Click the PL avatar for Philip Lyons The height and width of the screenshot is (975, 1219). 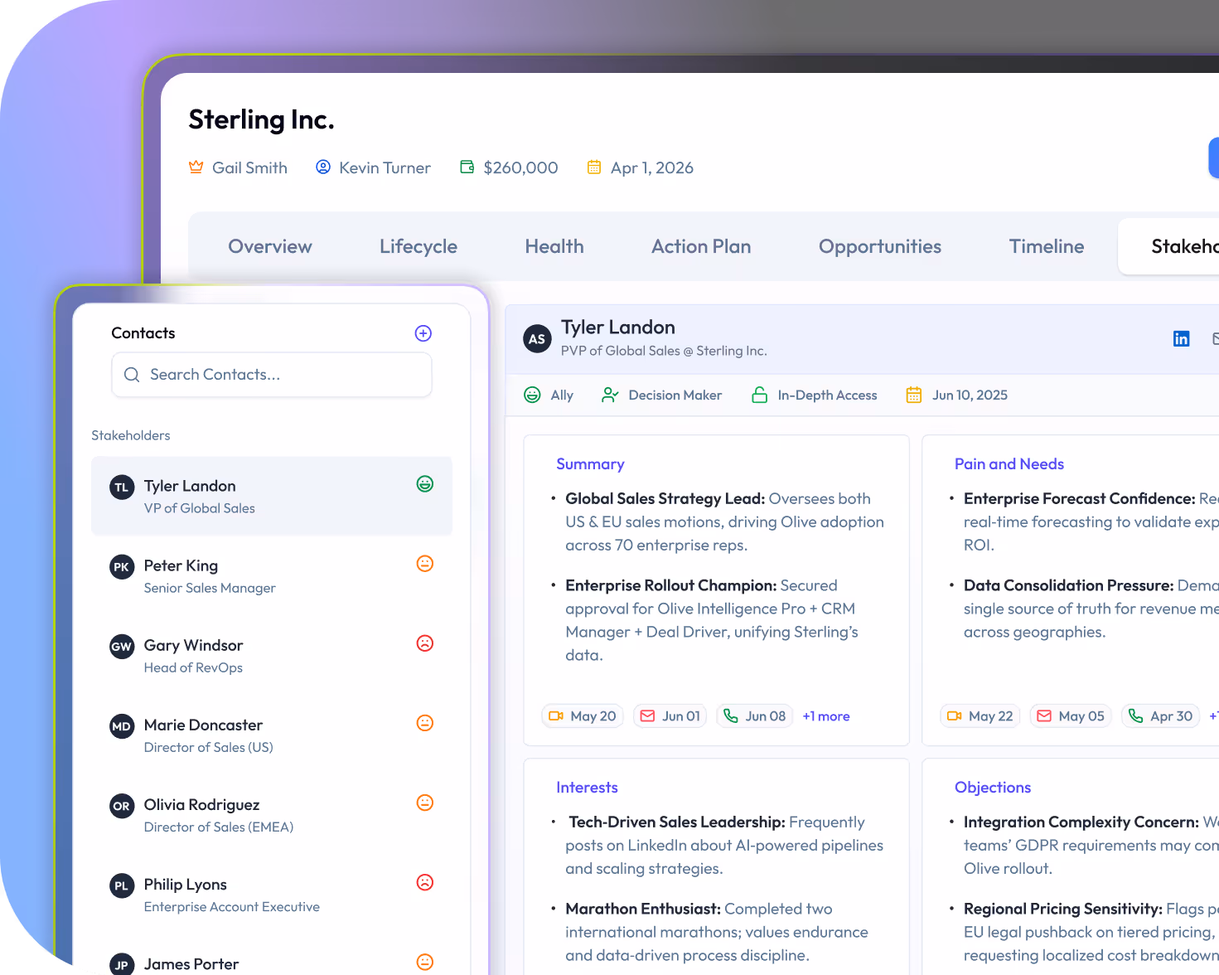(122, 885)
